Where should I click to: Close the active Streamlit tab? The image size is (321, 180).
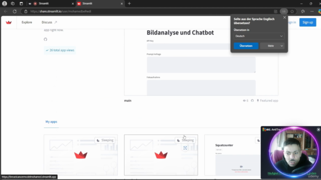(121, 3)
